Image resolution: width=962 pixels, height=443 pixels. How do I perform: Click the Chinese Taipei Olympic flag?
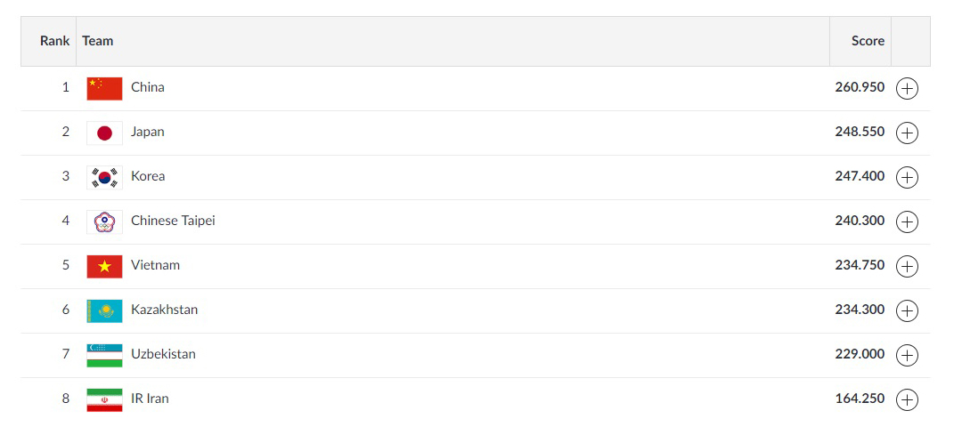(104, 221)
